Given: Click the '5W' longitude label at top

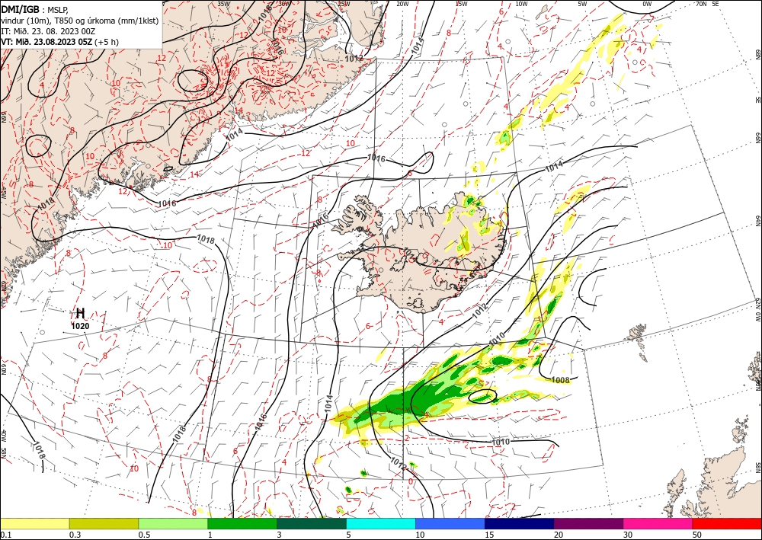Looking at the screenshot, I should [582, 4].
